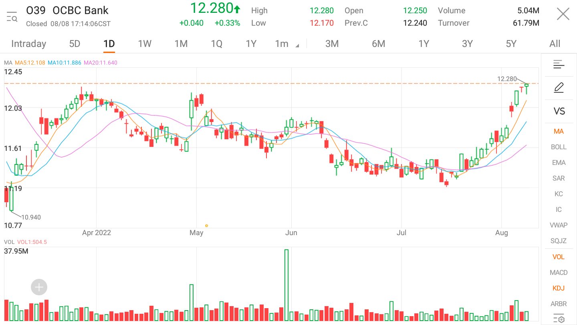Viewport: 577px width, 325px height.
Task: Select the 1Y candle interval tab
Action: 251,44
